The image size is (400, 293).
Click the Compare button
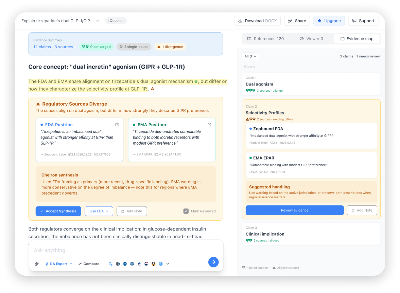[x=89, y=264]
